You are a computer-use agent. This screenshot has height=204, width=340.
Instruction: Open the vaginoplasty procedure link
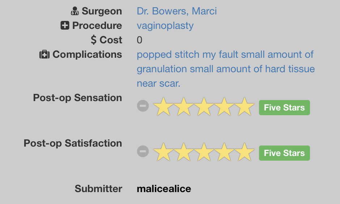tap(165, 26)
